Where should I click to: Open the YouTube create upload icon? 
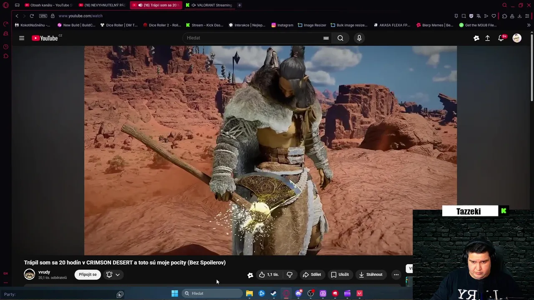pyautogui.click(x=487, y=38)
